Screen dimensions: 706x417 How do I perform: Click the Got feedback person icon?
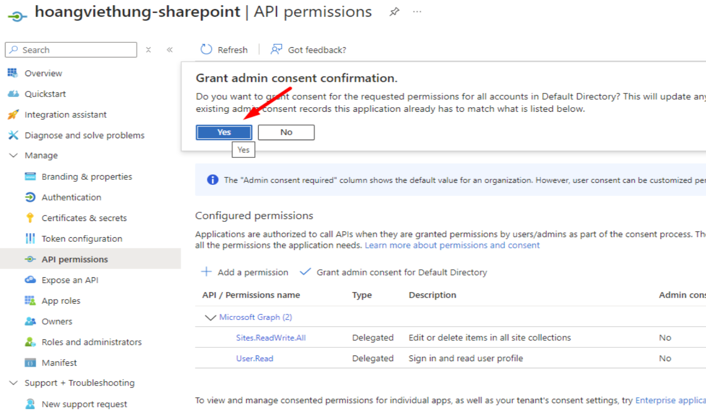(x=276, y=49)
